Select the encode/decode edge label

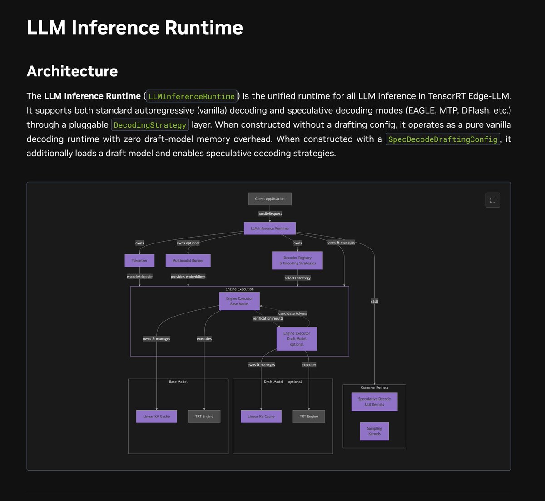pos(139,277)
